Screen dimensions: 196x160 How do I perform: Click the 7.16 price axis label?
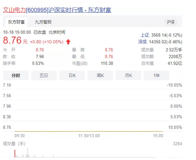pos(7,85)
